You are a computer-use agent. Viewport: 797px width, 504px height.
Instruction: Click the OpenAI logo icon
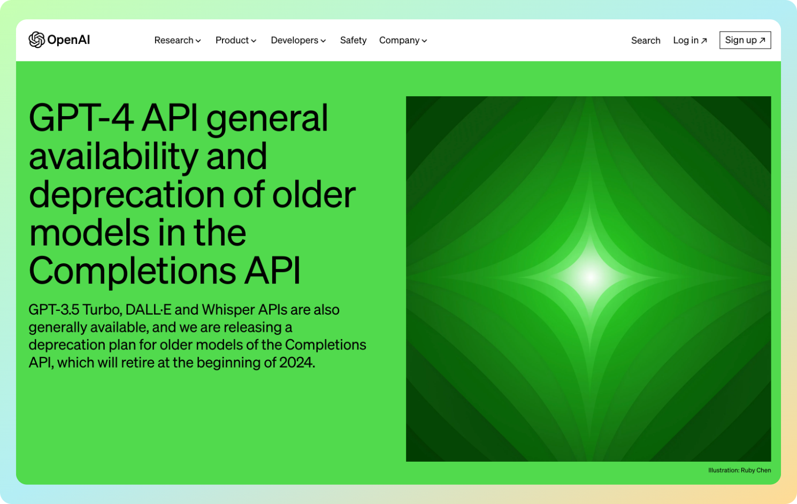[x=36, y=40]
